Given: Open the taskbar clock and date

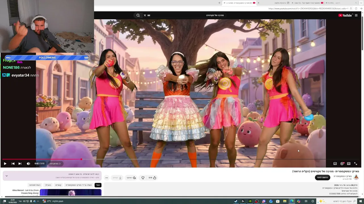Looking at the screenshot, I should click(x=13, y=201).
